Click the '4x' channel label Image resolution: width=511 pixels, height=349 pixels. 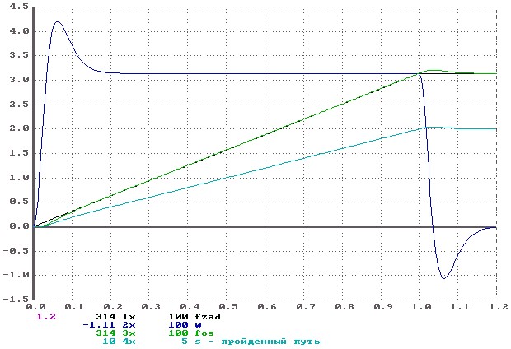(129, 342)
